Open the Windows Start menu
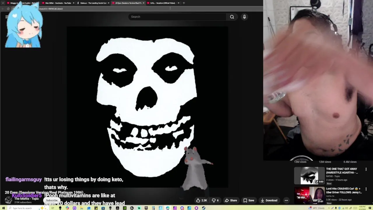The width and height of the screenshot is (373, 210). tap(3, 208)
